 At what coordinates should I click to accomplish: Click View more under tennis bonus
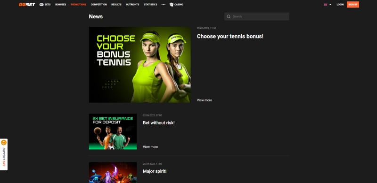coord(205,100)
